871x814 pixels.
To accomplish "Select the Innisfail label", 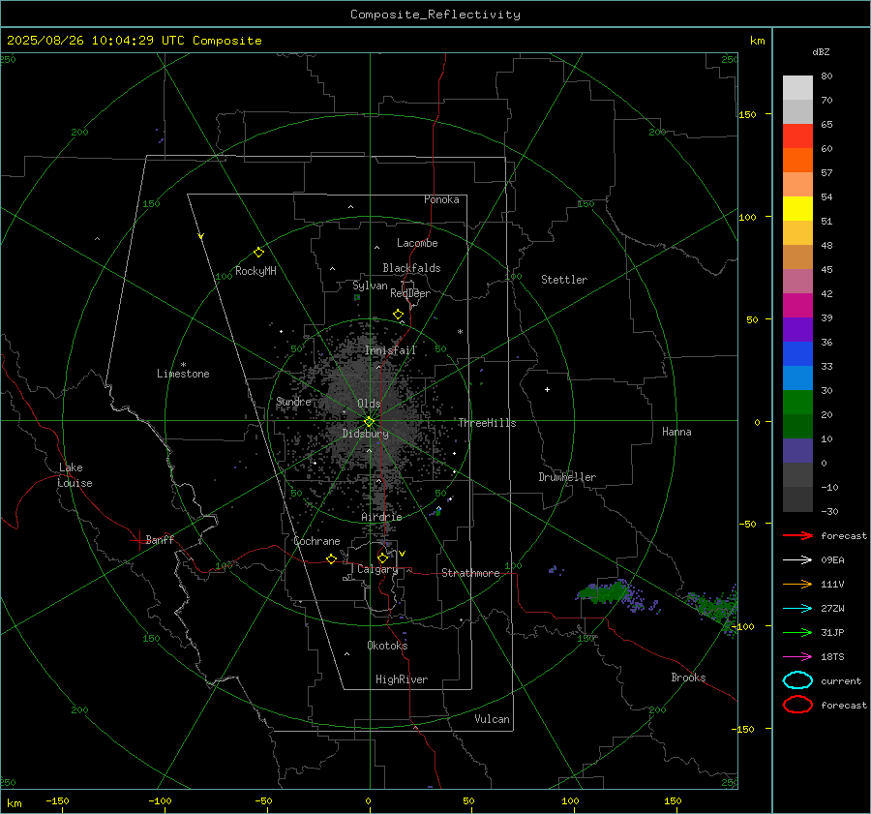I will 390,350.
